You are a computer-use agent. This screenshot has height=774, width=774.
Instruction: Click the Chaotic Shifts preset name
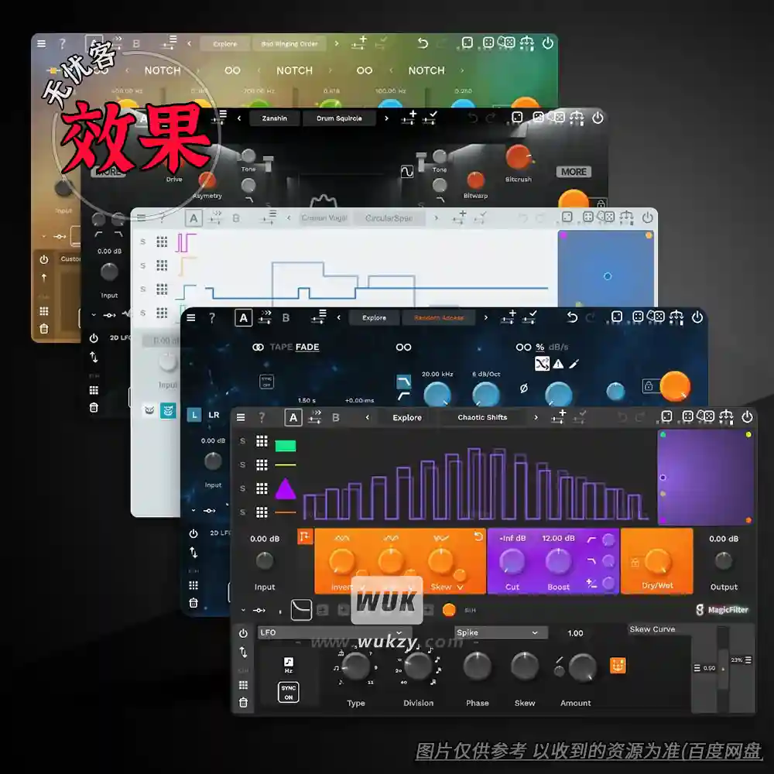coord(482,418)
